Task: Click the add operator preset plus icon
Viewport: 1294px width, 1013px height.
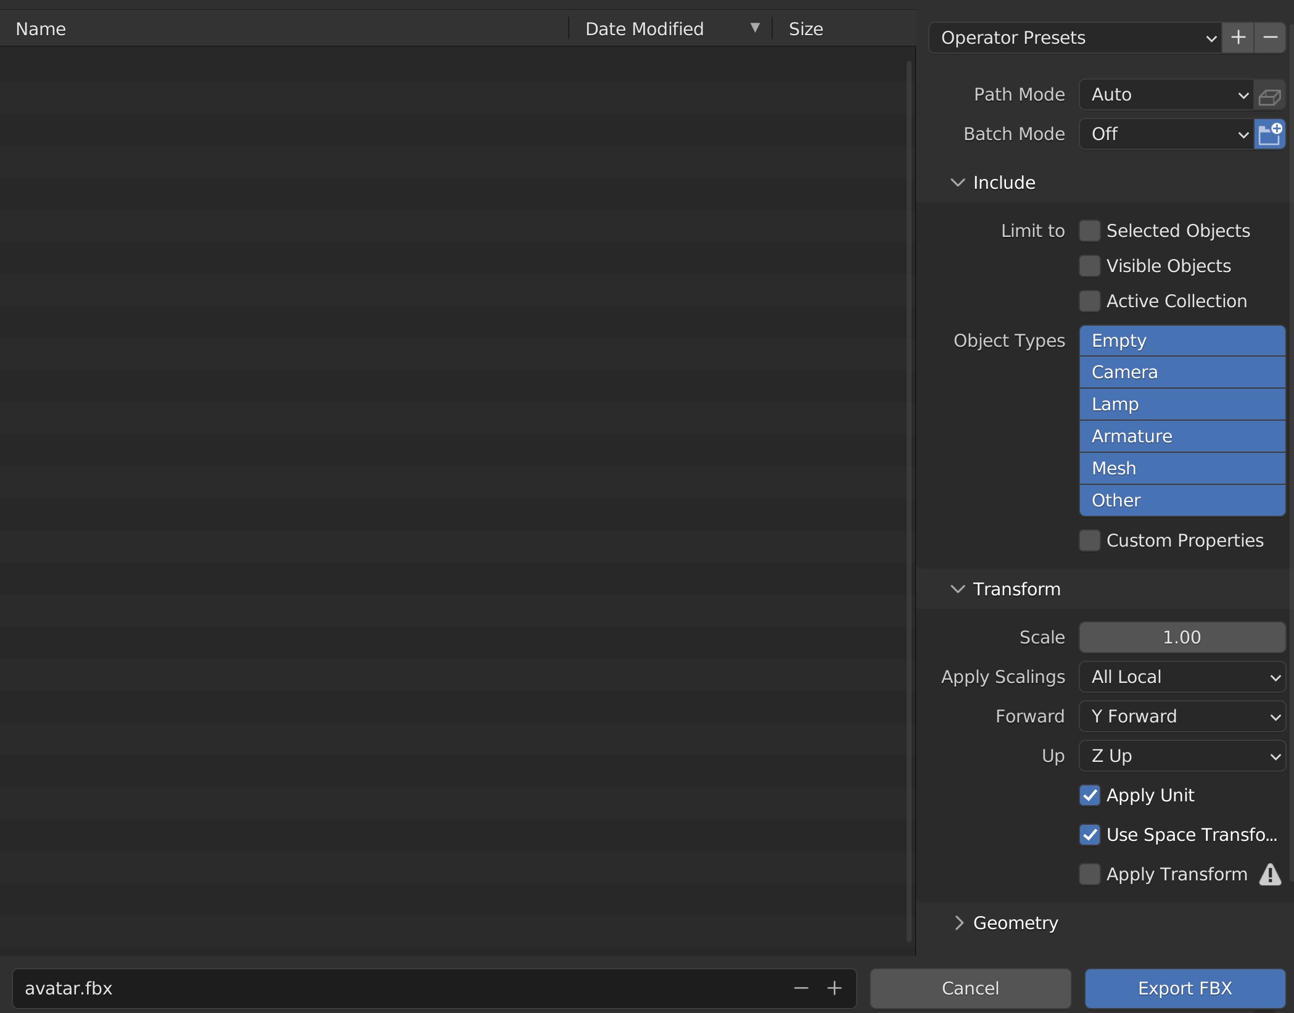Action: [x=1237, y=38]
